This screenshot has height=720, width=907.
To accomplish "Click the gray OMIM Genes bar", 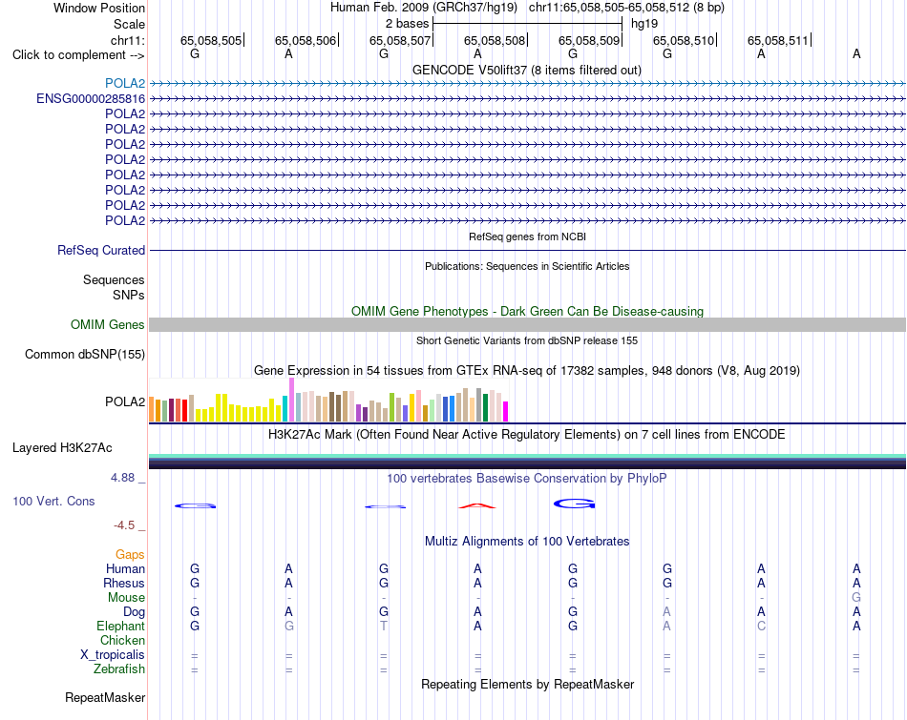I will [x=527, y=325].
